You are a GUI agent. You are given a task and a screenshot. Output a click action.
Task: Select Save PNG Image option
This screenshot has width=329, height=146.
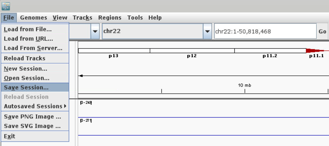[x=32, y=117]
